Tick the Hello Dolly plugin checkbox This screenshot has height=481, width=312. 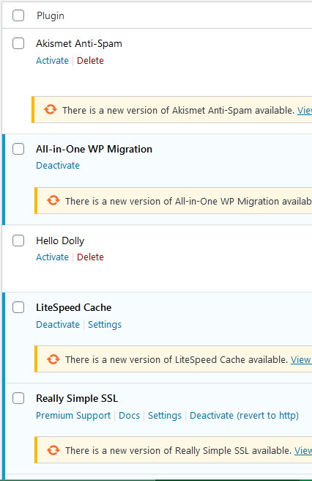click(x=18, y=240)
